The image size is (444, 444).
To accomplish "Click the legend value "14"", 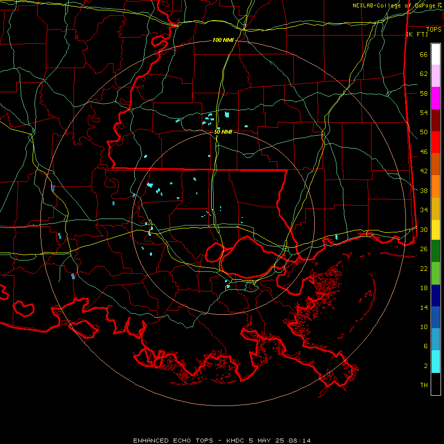I will point(424,307).
